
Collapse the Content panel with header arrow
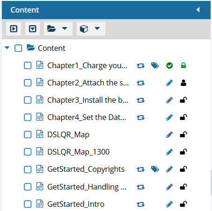[198, 10]
